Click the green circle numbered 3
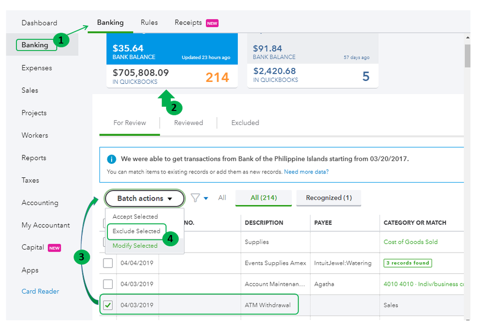This screenshot has width=485, height=331. [82, 257]
